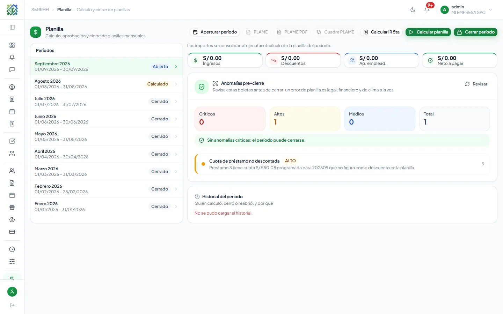Click 'No se pudo cargar el historial.' message
This screenshot has width=503, height=314.
224,213
